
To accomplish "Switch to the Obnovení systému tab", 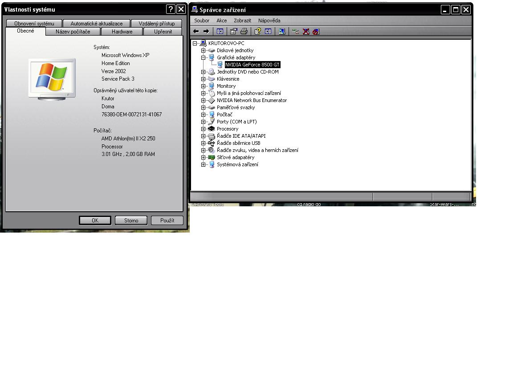I will click(34, 23).
